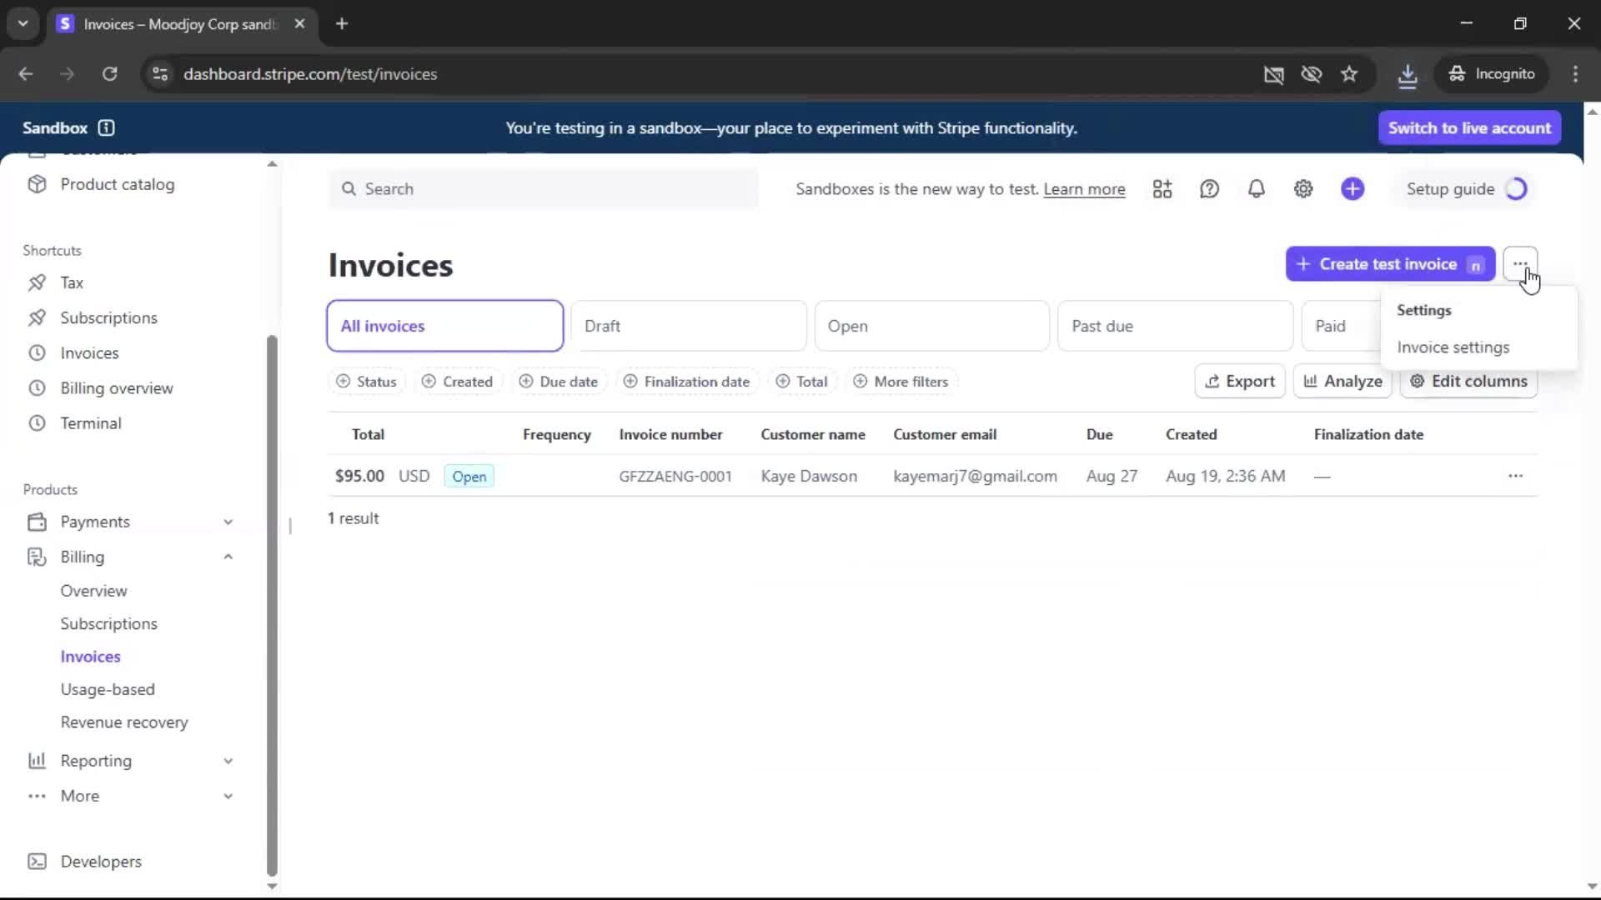The image size is (1601, 900).
Task: Select the Open tab
Action: point(931,326)
